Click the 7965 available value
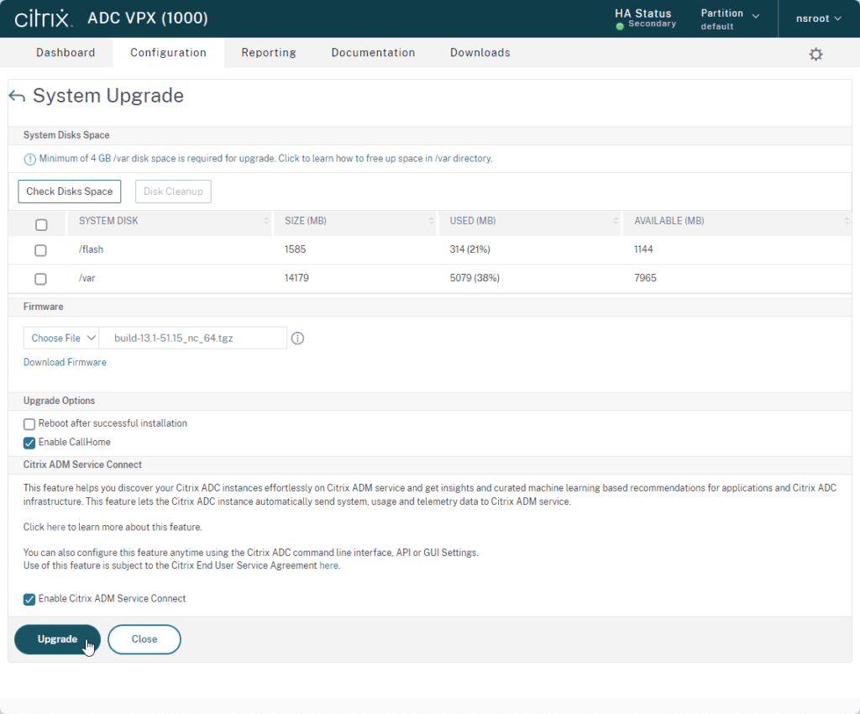This screenshot has width=860, height=714. (x=645, y=278)
